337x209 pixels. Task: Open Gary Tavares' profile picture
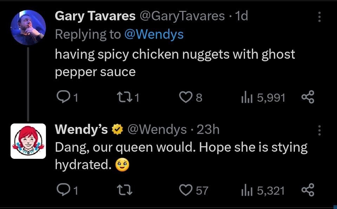(x=28, y=27)
